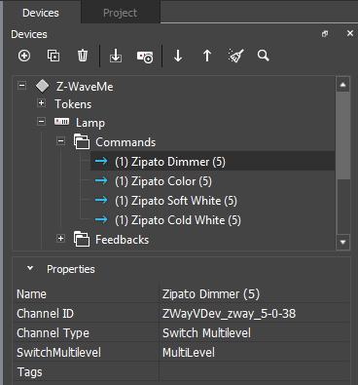Screen dimensions: 358x385
Task: Click the tree scrollbar down arrow
Action: pyautogui.click(x=343, y=242)
